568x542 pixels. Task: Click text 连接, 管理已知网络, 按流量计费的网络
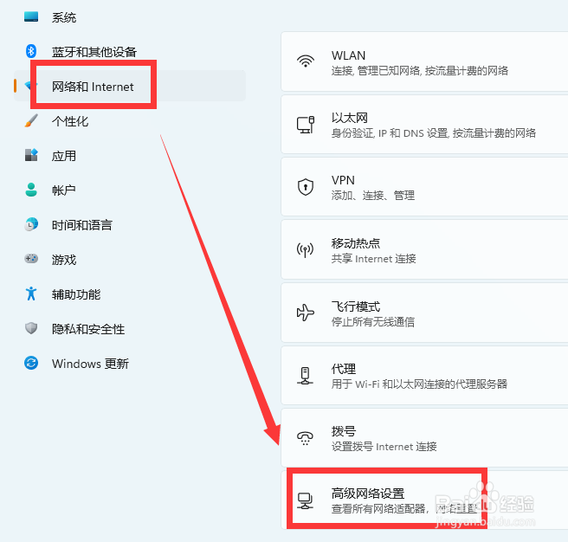[419, 71]
